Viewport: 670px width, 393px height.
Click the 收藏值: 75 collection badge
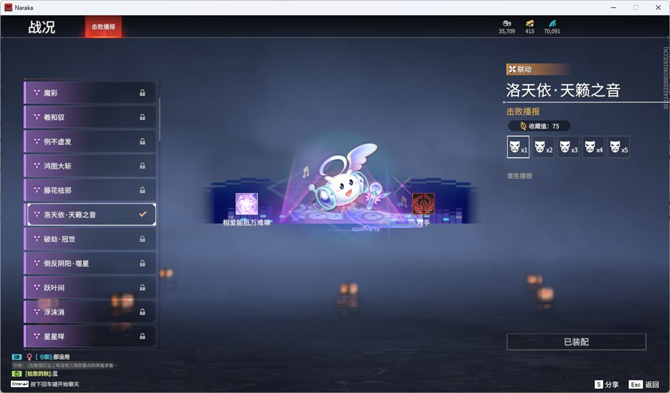pyautogui.click(x=539, y=126)
